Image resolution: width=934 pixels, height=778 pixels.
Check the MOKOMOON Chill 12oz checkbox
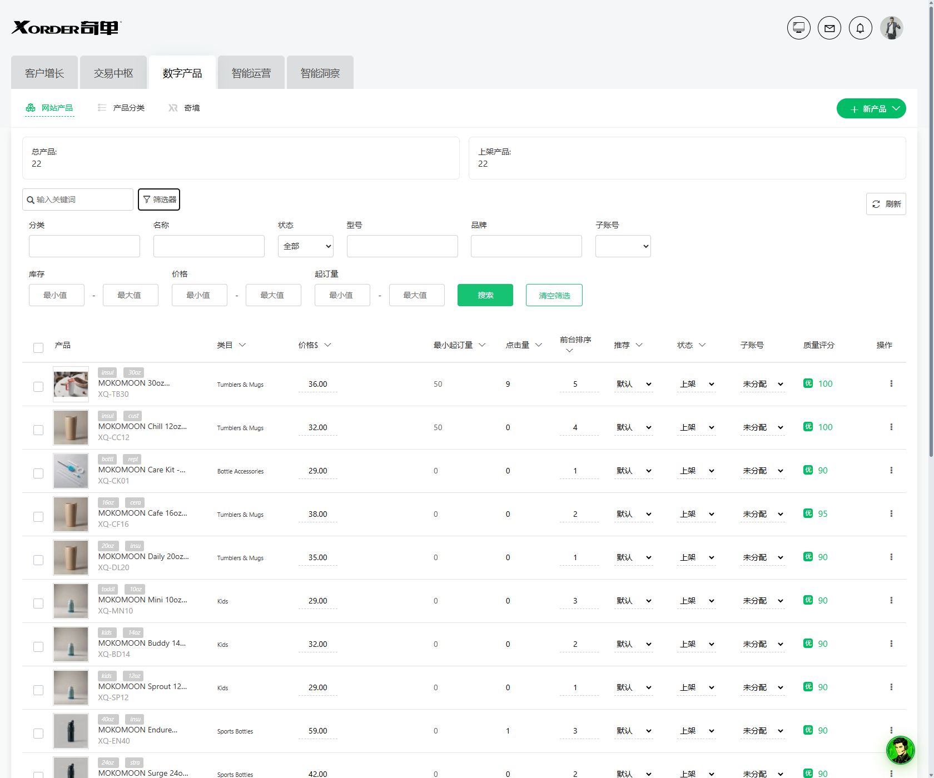pyautogui.click(x=38, y=430)
